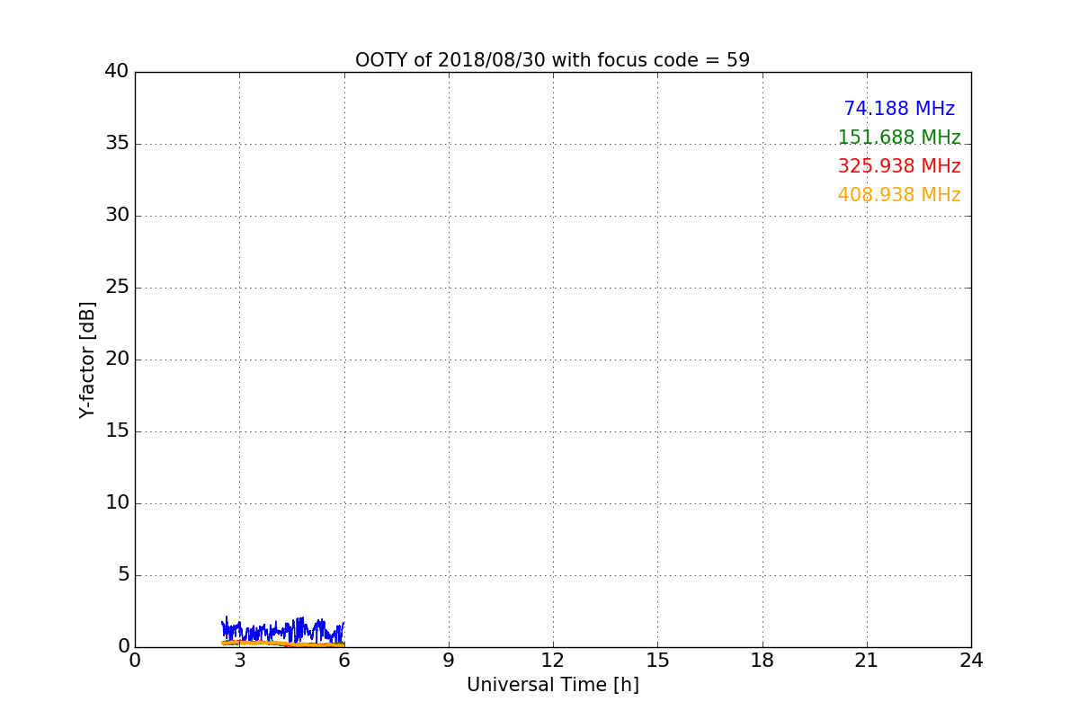Click the Universal Time [h] axis label
Viewport: 1079px width, 719px height.
click(x=552, y=685)
